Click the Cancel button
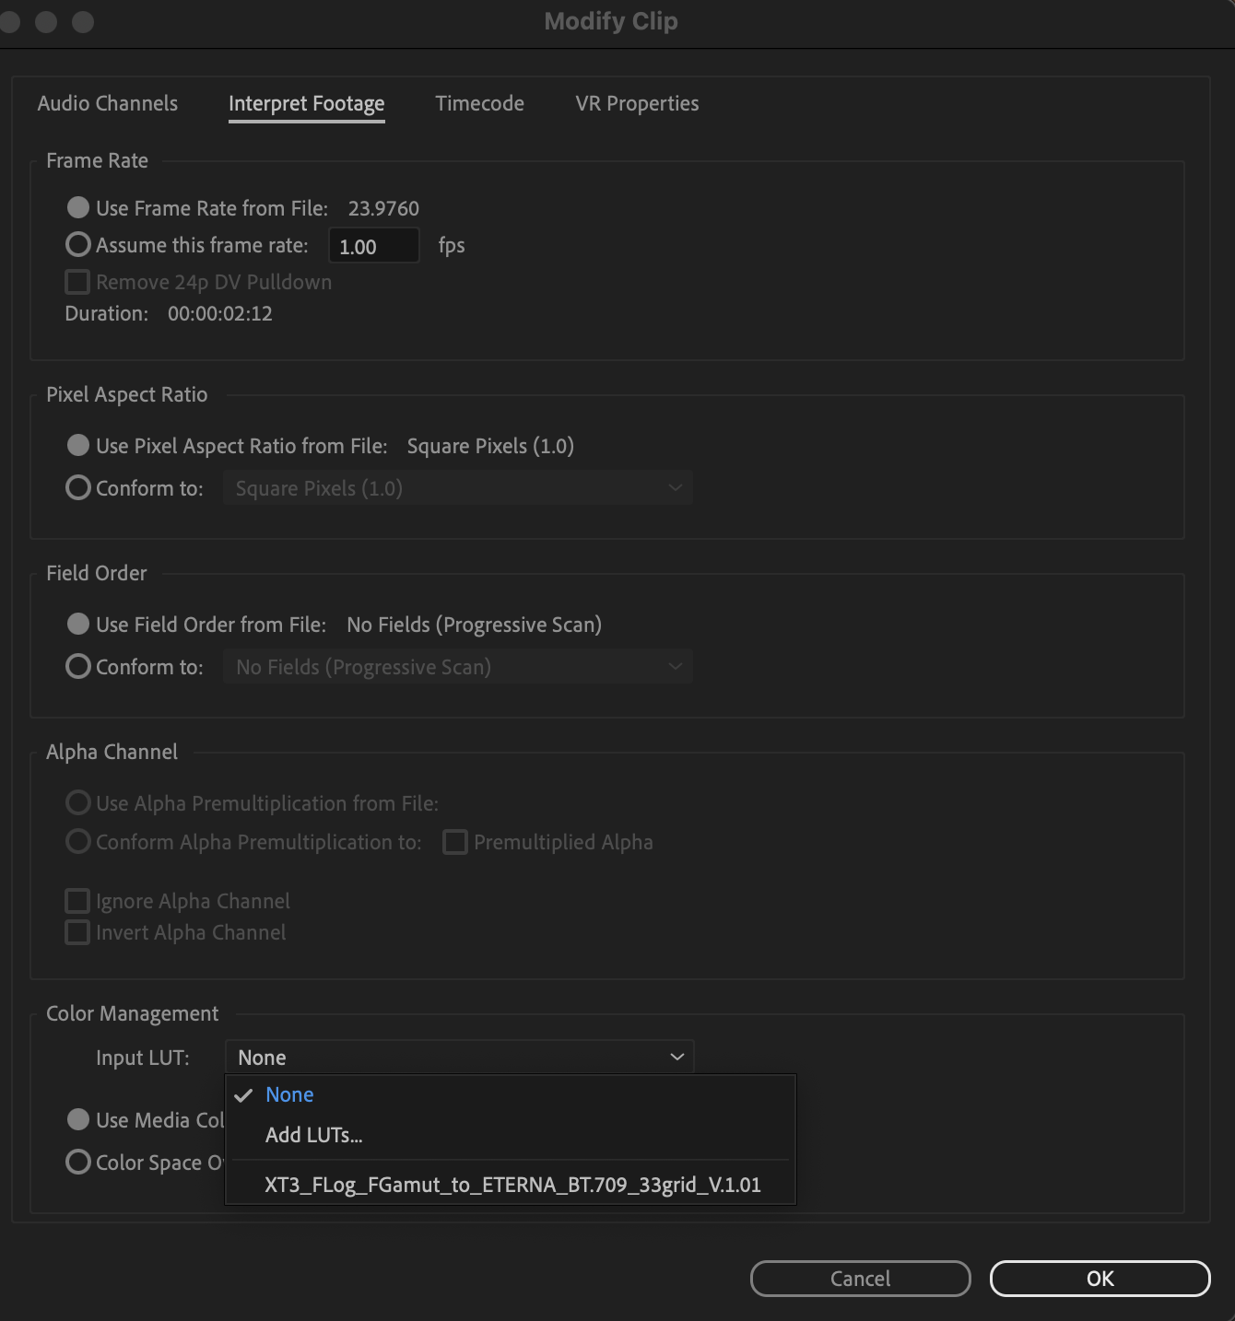This screenshot has width=1235, height=1321. (860, 1279)
